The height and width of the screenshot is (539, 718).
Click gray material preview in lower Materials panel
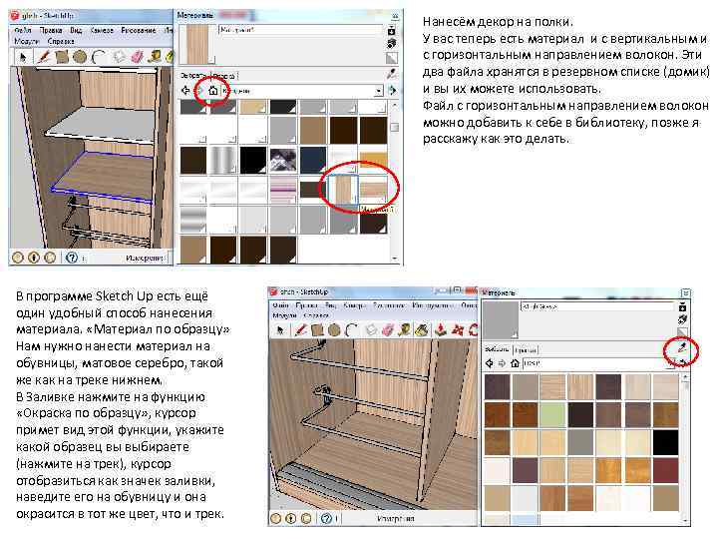pos(501,320)
